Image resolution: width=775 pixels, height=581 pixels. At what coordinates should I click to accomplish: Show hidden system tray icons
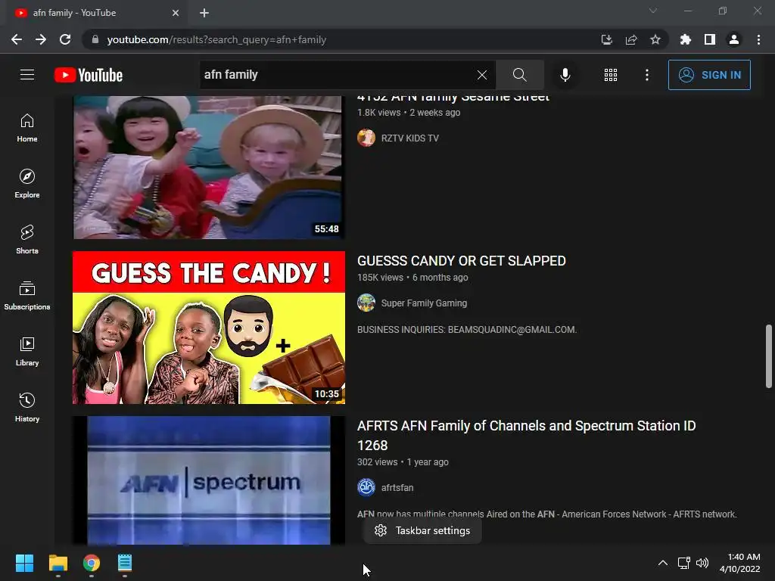coord(663,563)
